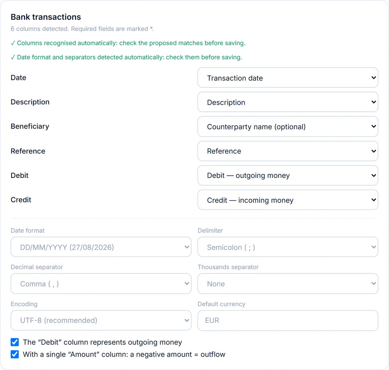Uncheck the negative amount equals outflow checkbox

14,354
